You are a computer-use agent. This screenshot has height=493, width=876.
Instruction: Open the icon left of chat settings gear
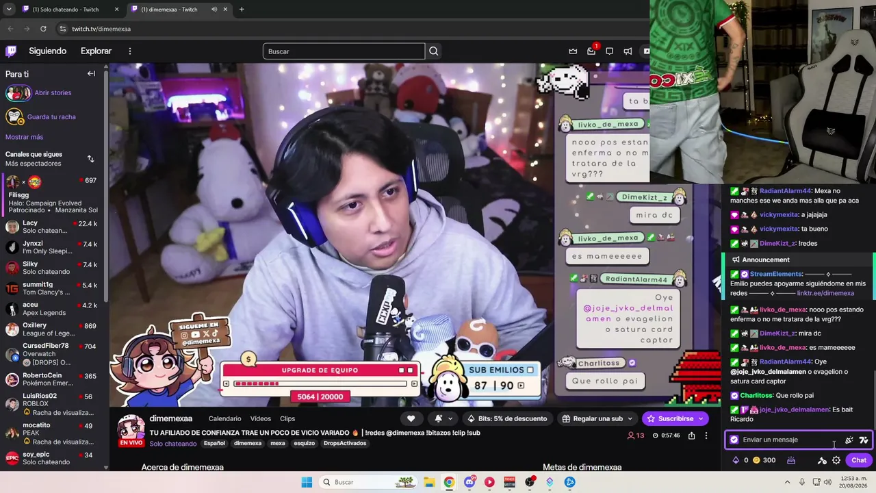point(822,460)
